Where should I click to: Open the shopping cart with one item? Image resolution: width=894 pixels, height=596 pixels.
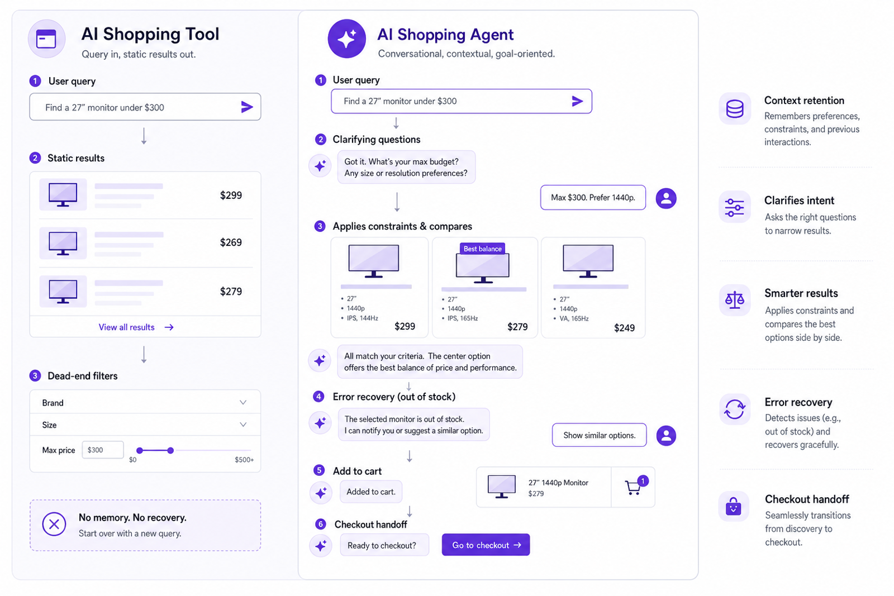coord(634,487)
